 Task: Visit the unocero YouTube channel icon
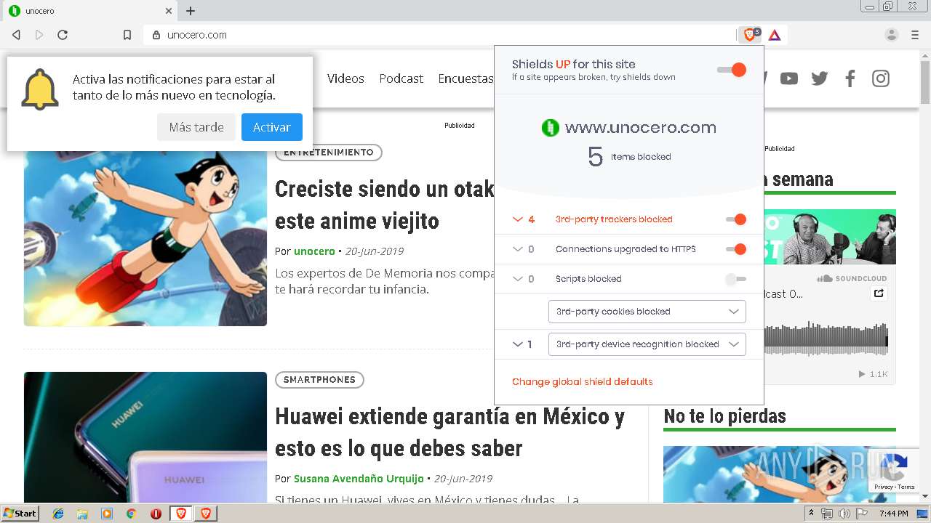click(x=789, y=78)
